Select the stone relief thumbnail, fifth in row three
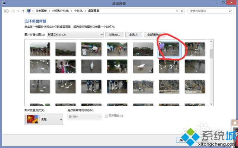 [x=143, y=87]
